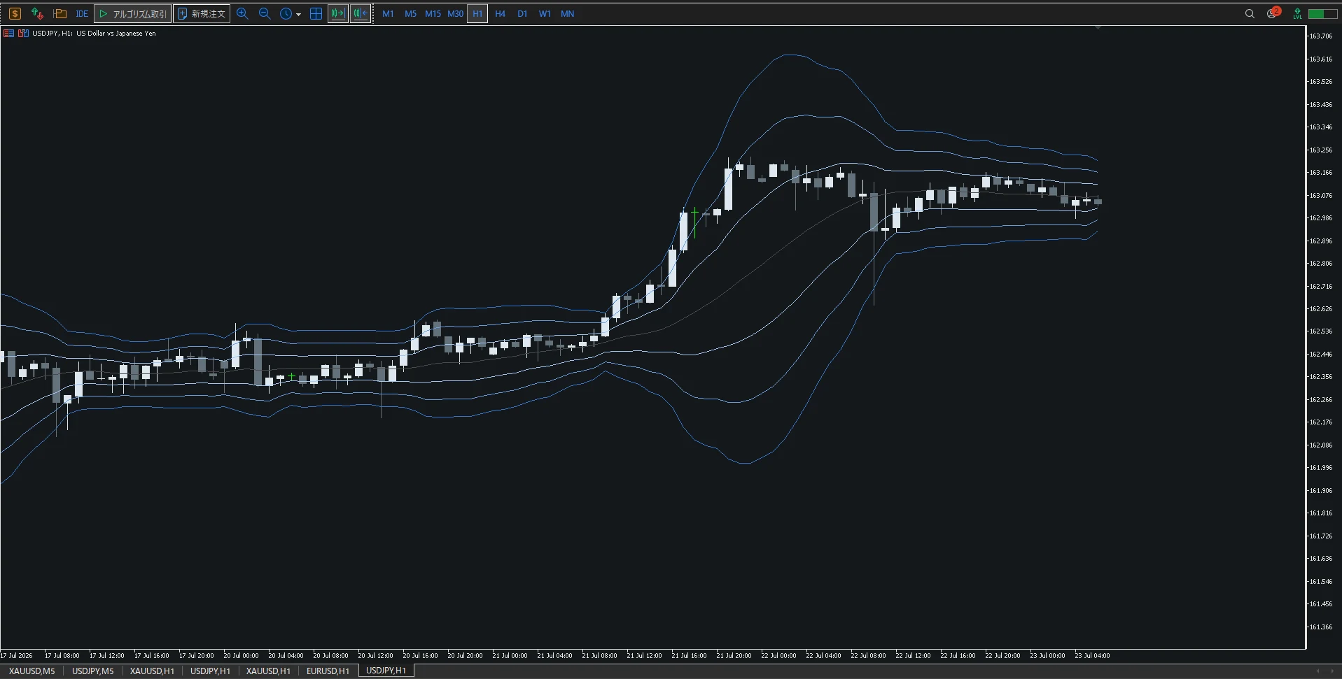Screen dimensions: 1342x679
Task: Click the clock timeframe icon
Action: 286,13
